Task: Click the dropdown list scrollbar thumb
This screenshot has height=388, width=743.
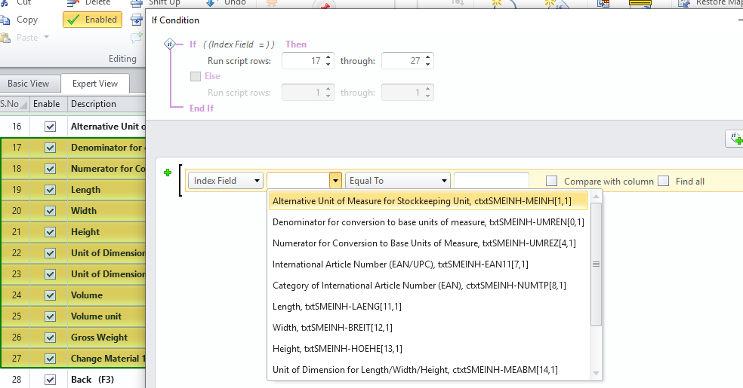Action: [596, 264]
